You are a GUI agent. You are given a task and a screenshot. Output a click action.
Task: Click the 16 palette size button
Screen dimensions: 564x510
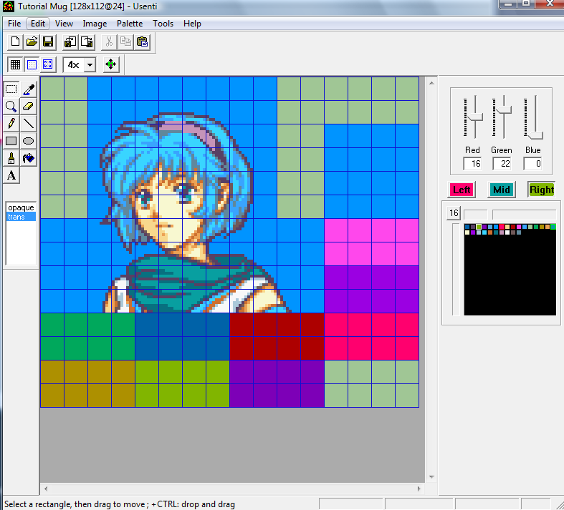point(454,213)
